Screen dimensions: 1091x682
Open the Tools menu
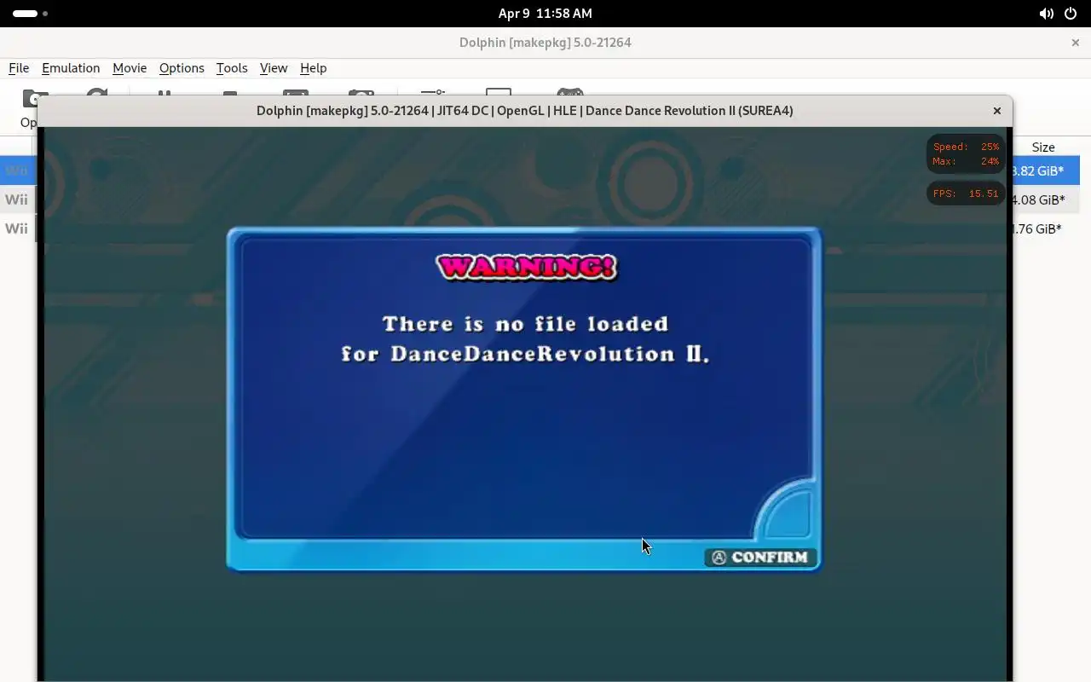pos(232,68)
